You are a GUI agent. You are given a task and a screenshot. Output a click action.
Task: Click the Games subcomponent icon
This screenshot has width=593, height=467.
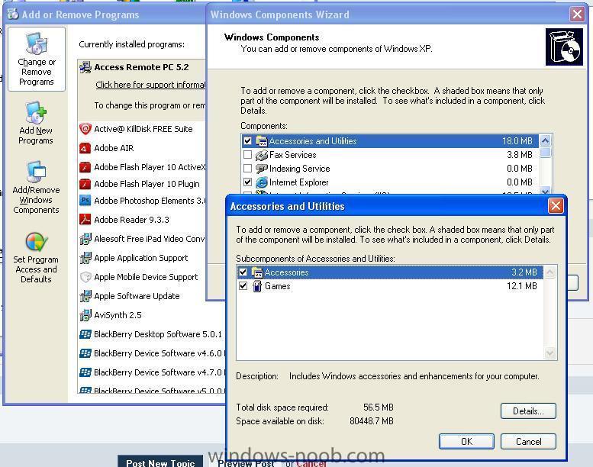256,286
